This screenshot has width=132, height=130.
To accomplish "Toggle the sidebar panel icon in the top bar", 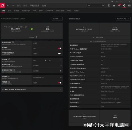I will click(x=129, y=6).
